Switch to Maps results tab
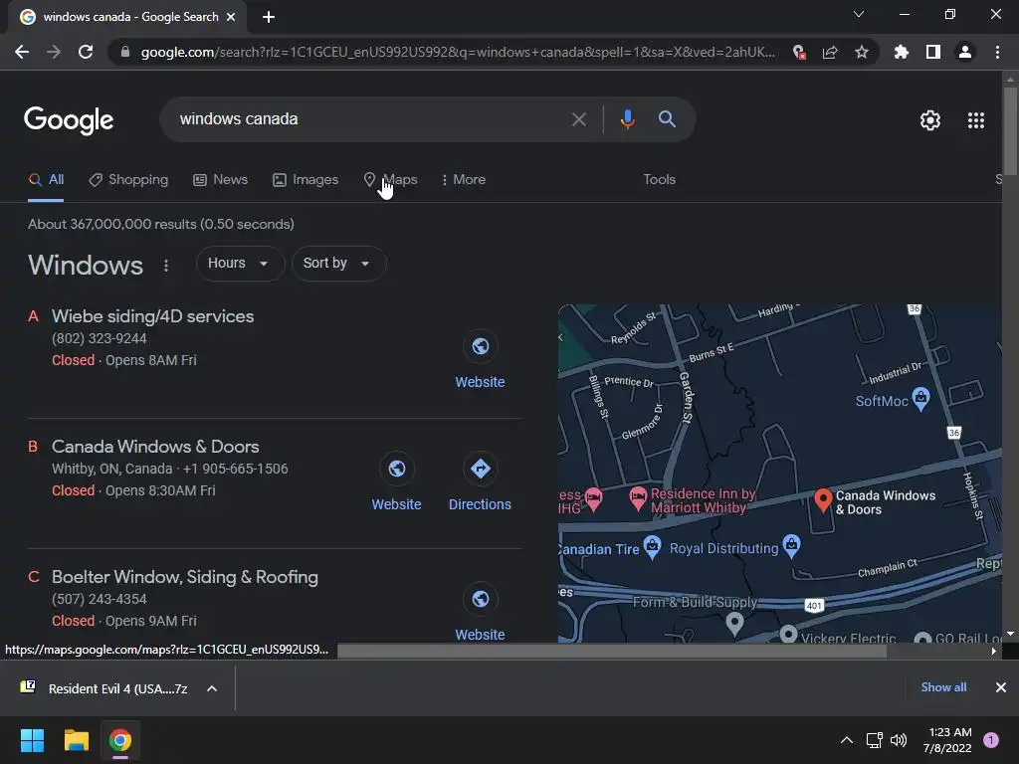This screenshot has height=764, width=1019. [x=390, y=180]
